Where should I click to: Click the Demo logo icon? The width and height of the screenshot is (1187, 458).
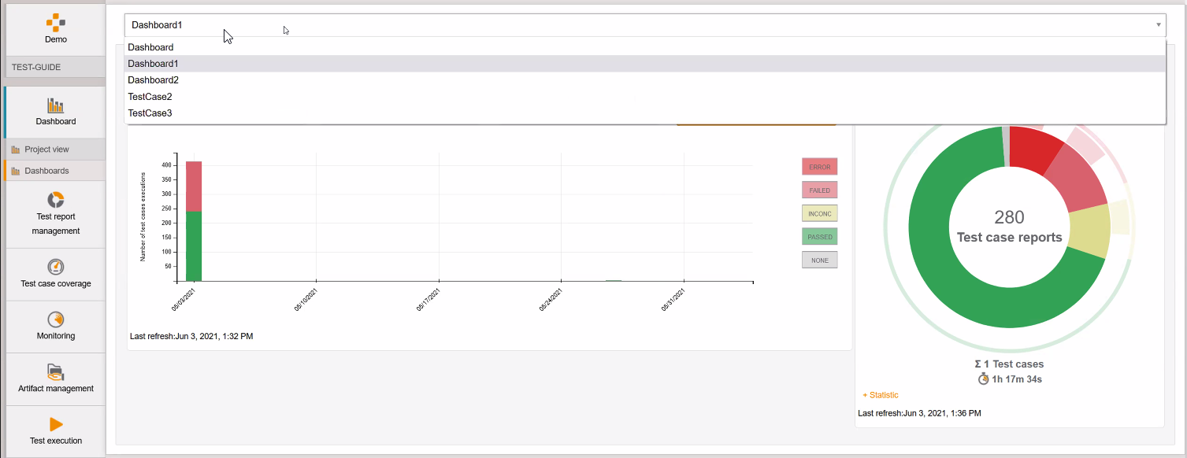(x=56, y=22)
